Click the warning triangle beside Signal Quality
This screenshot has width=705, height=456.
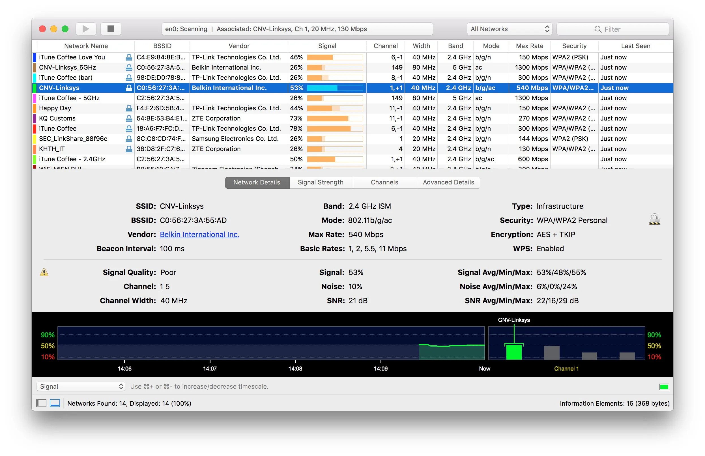coord(44,272)
